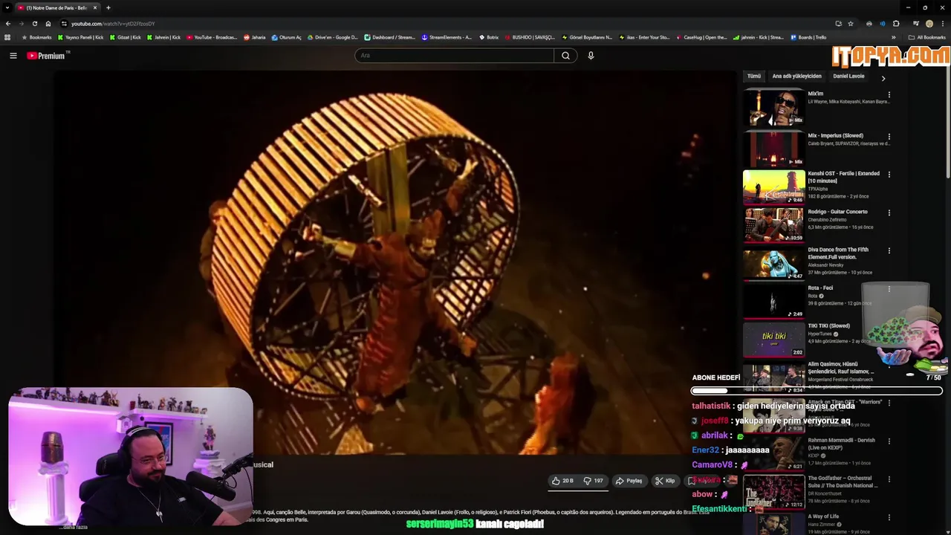Open the All Bookmarks folder
This screenshot has width=951, height=535.
(927, 37)
